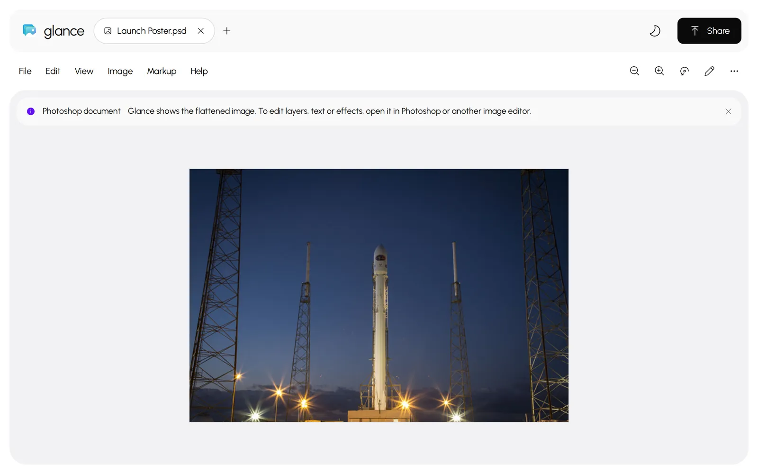Rotate the image with the rotate icon

(684, 71)
